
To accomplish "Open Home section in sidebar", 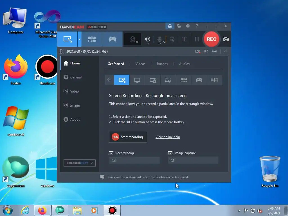I will point(80,63).
